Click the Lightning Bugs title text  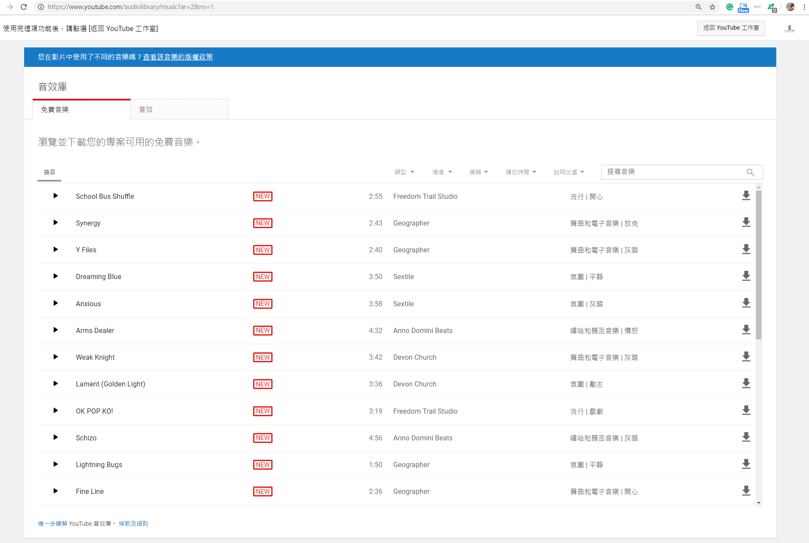[99, 465]
